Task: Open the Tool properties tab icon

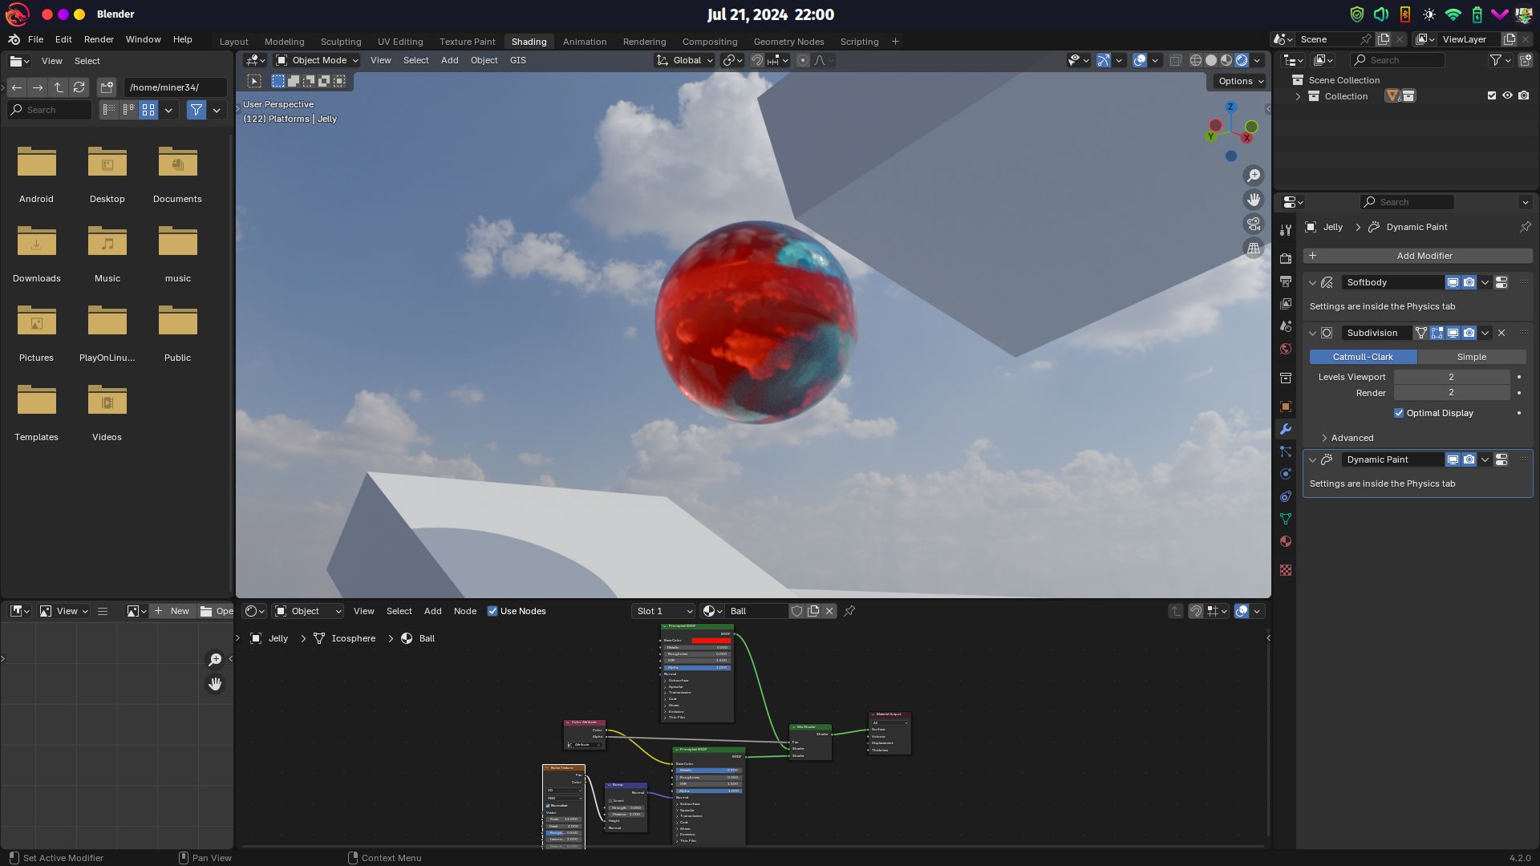Action: coord(1286,230)
